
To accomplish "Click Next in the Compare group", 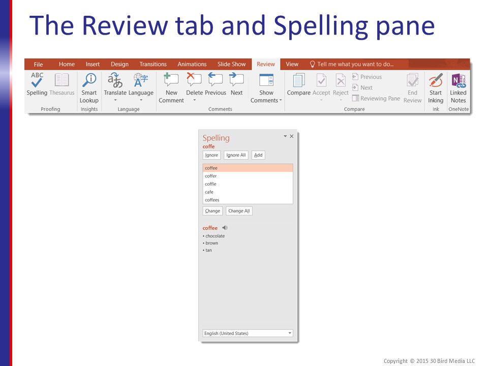I will 362,88.
